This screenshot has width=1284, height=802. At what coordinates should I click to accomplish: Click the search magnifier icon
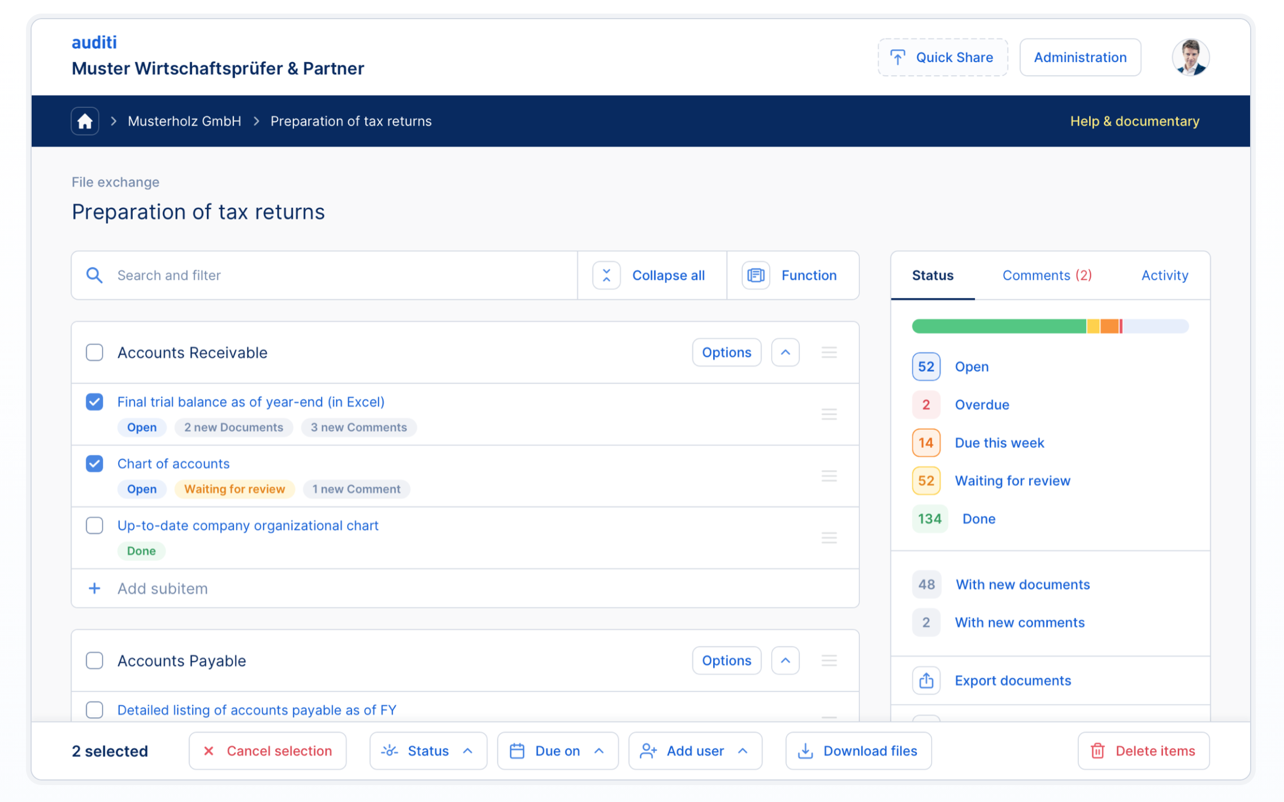coord(94,275)
